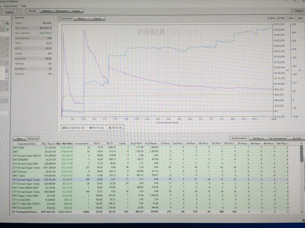305x228 pixels.
Task: Sort by the 1st Place column header
Action: tap(165, 144)
